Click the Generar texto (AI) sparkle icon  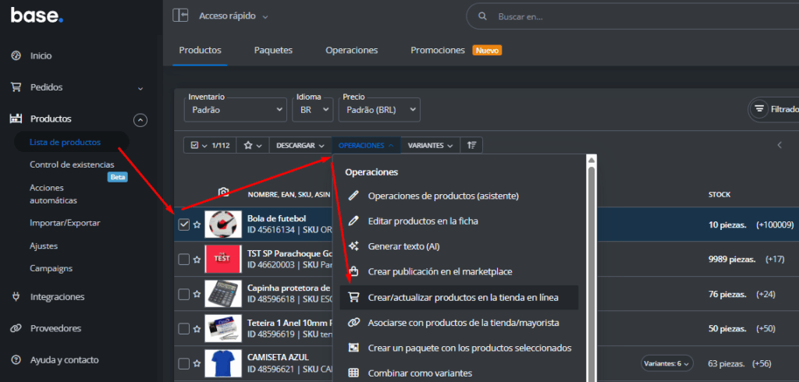click(353, 246)
